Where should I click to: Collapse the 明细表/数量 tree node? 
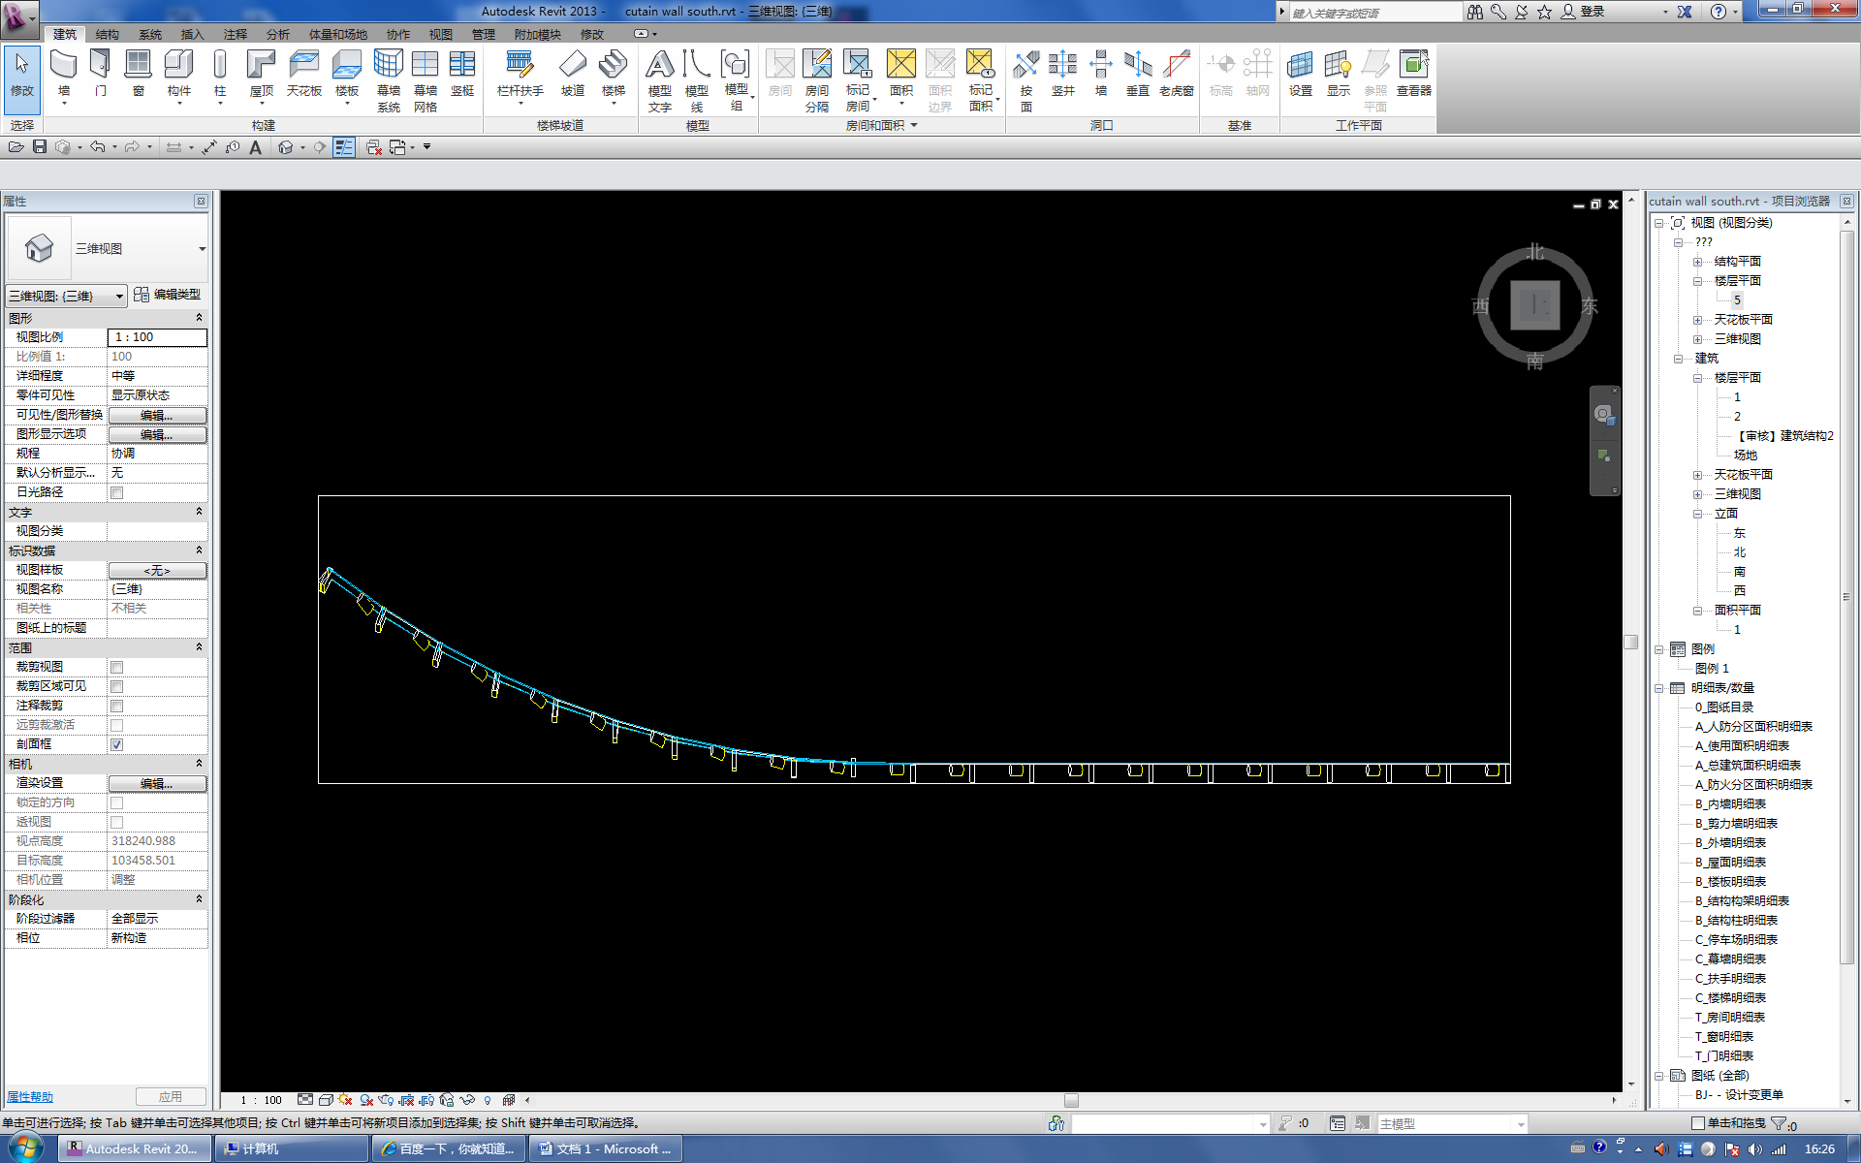(x=1658, y=688)
